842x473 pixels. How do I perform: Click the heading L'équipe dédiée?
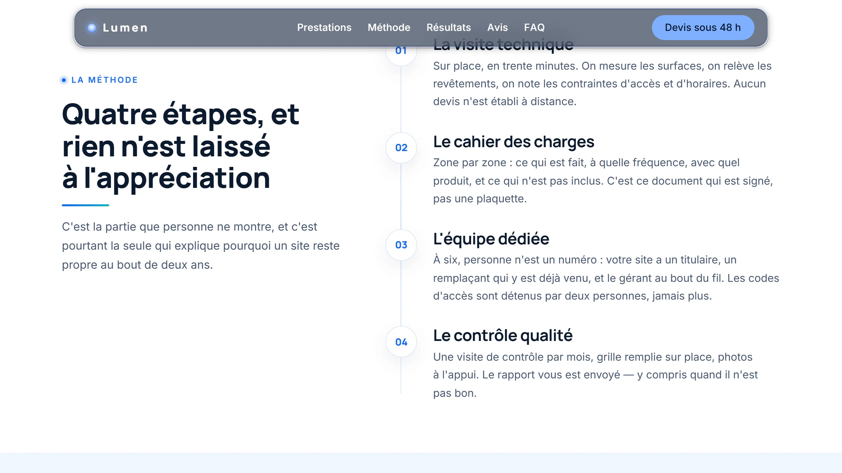coord(491,239)
